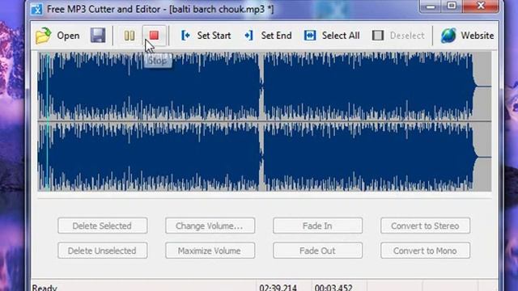
Task: Click the Website text label
Action: pos(478,36)
